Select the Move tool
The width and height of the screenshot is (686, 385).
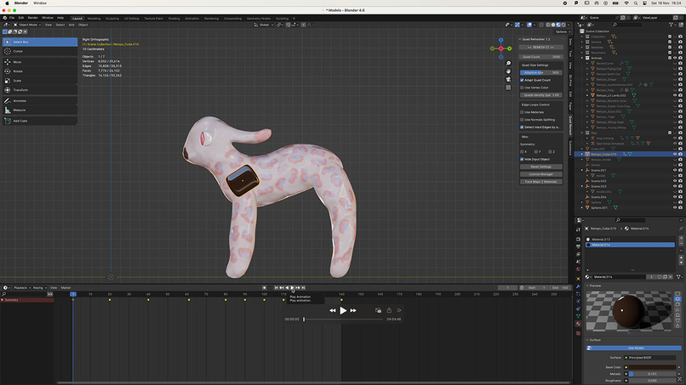17,62
